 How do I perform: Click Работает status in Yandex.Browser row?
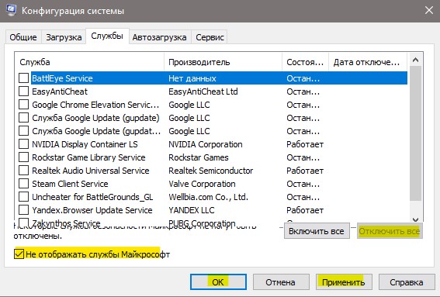point(305,210)
